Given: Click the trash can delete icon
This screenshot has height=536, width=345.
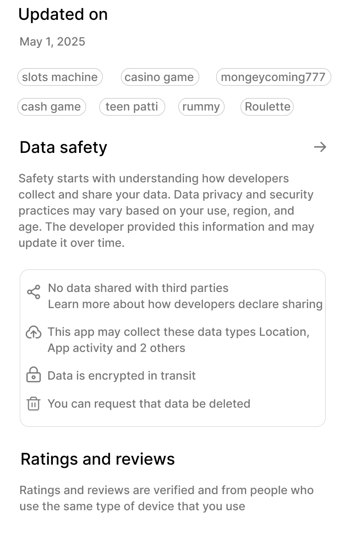Looking at the screenshot, I should click(34, 403).
